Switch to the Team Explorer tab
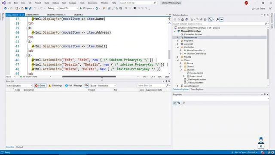 pos(197,89)
